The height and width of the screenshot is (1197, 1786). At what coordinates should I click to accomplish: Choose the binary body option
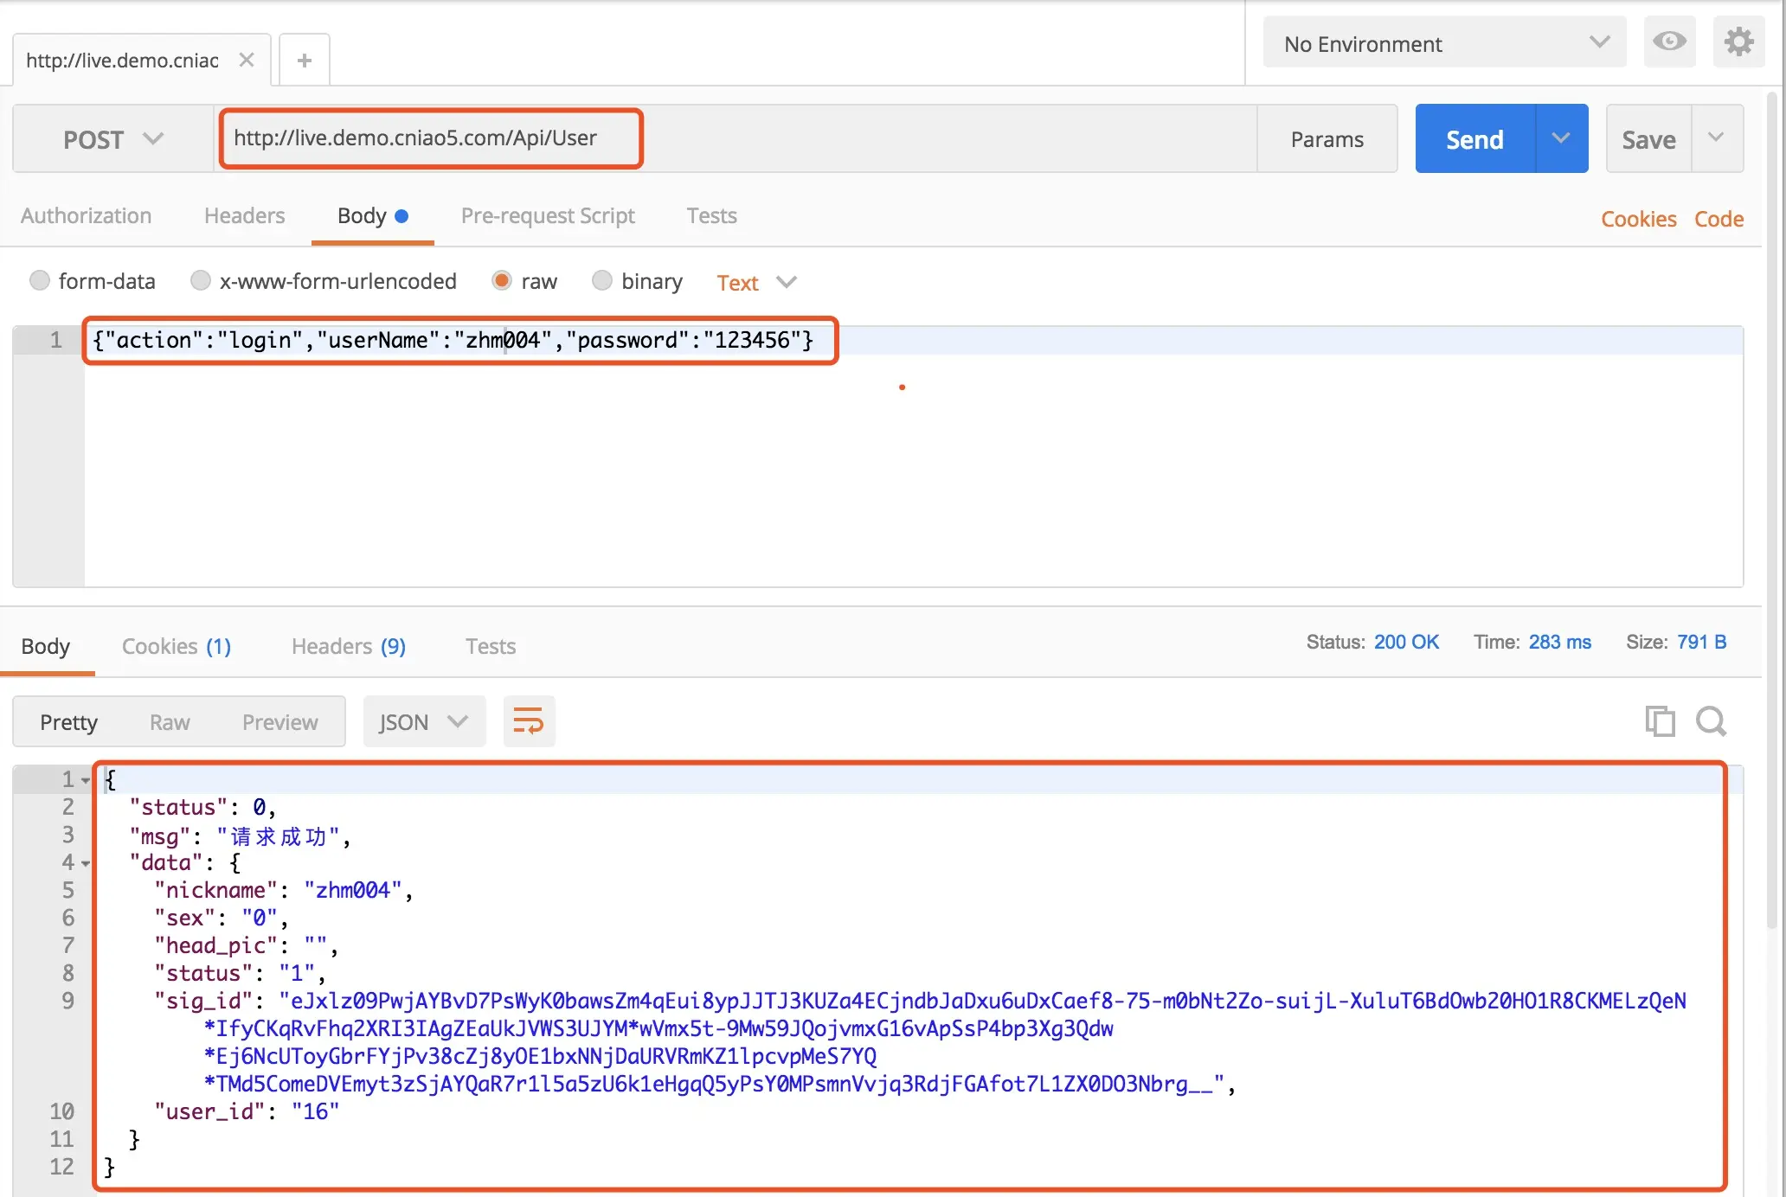602,281
